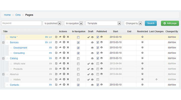Open the History page title

[x=17, y=79]
